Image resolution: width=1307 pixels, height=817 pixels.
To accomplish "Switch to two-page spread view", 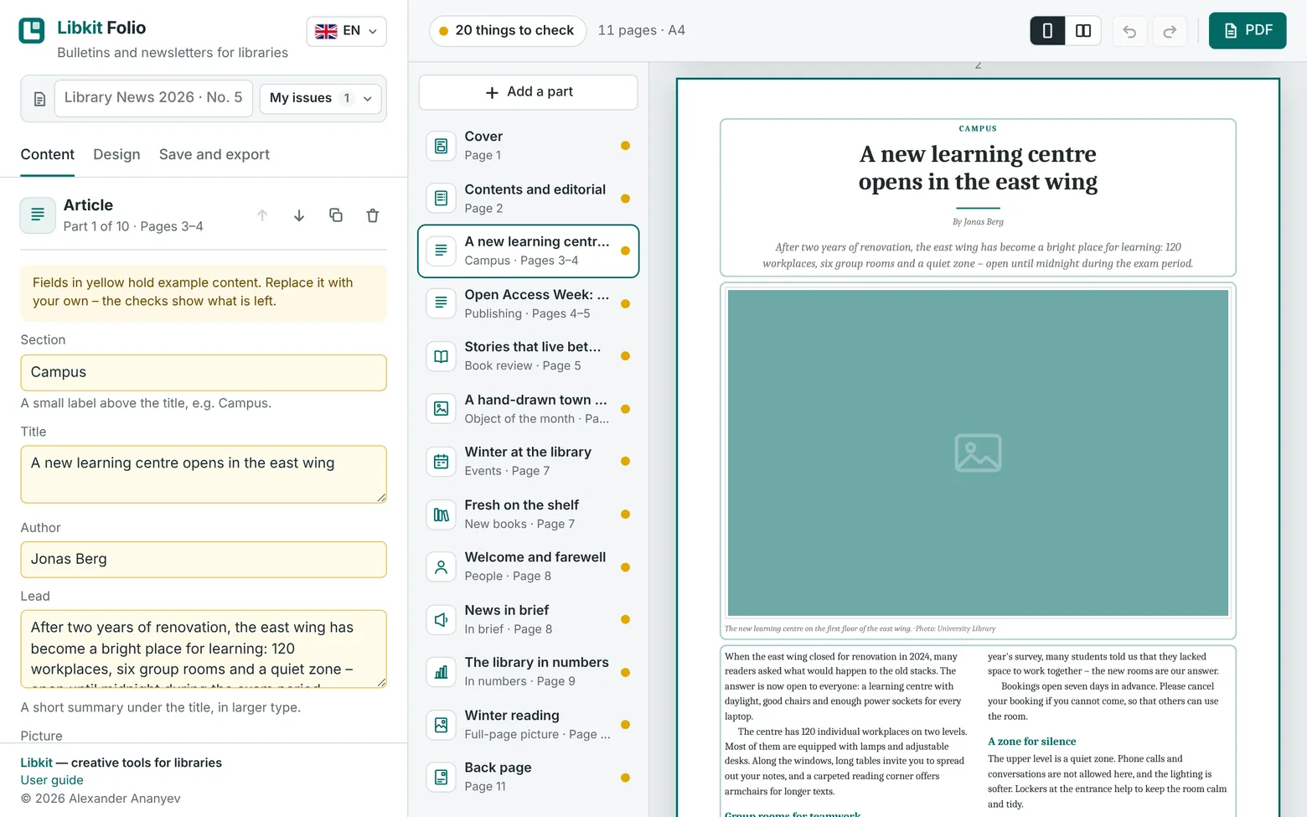I will [x=1083, y=31].
